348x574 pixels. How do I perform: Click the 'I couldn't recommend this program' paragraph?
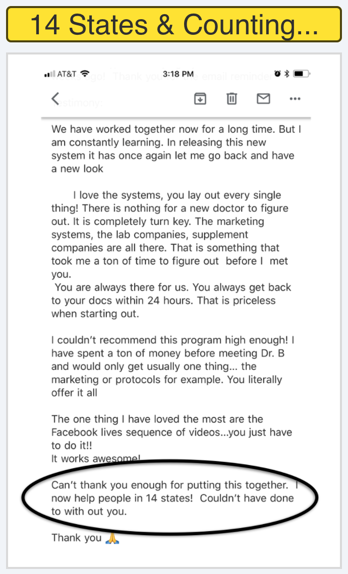[x=172, y=366]
